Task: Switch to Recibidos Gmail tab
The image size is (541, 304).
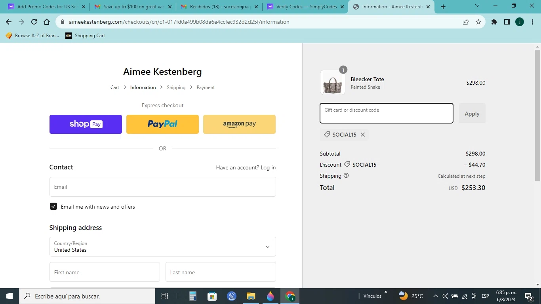Action: pyautogui.click(x=219, y=7)
